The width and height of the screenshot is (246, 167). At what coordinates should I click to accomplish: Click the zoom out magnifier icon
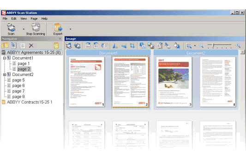point(201,46)
